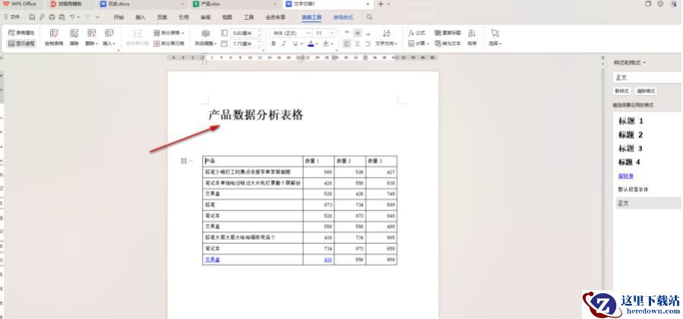This screenshot has height=319, width=683.
Task: Toggle Italic formatting button
Action: click(x=284, y=44)
